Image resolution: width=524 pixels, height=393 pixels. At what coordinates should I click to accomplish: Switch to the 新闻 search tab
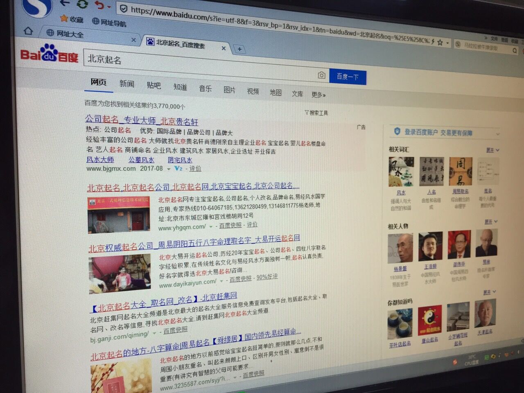tap(126, 84)
